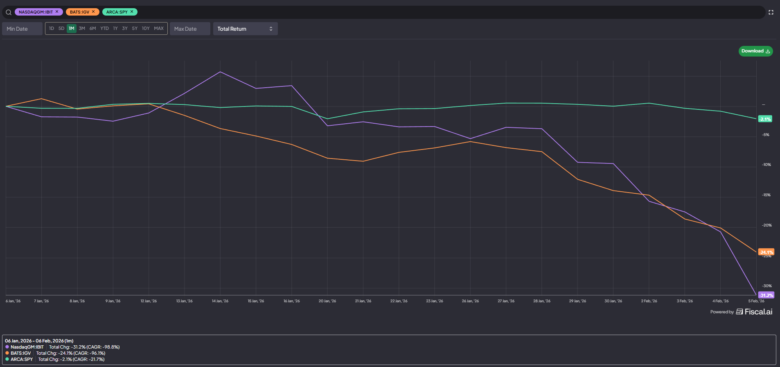Select the MAX time range
The height and width of the screenshot is (367, 780).
click(159, 28)
